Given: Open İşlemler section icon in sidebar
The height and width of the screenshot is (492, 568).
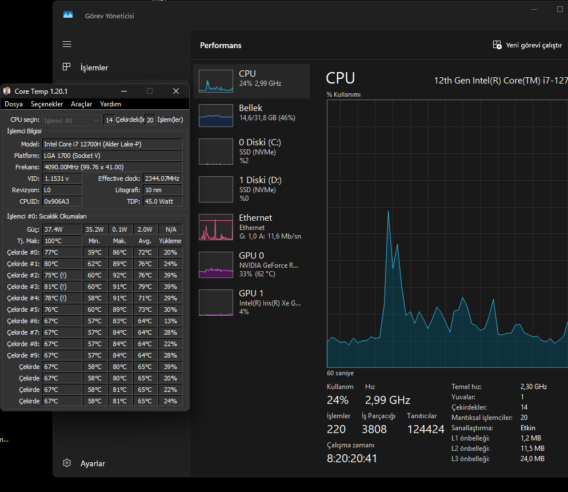Looking at the screenshot, I should click(x=67, y=67).
